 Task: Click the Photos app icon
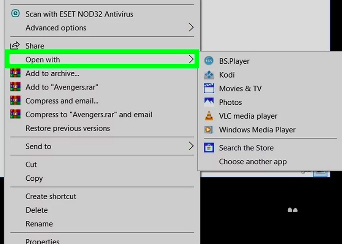[209, 102]
